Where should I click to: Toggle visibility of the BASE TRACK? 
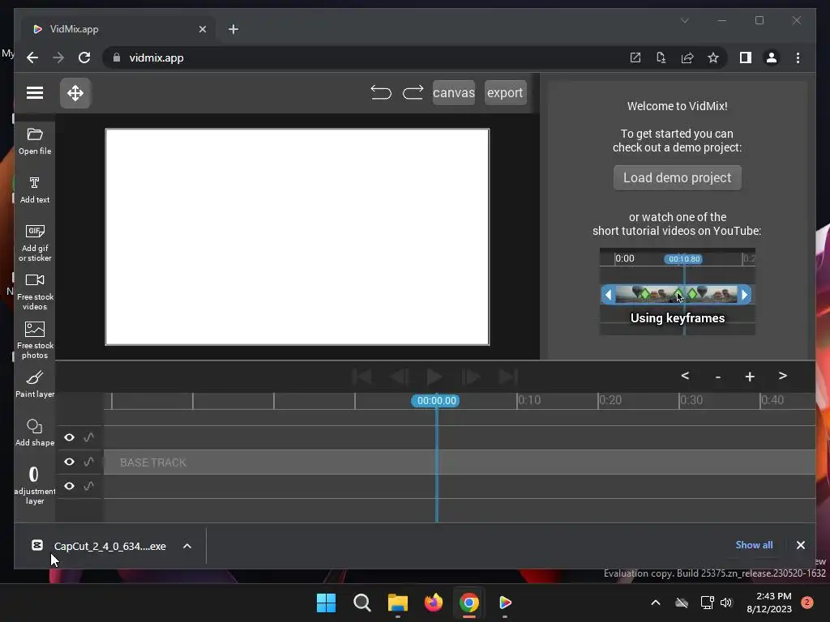(70, 462)
